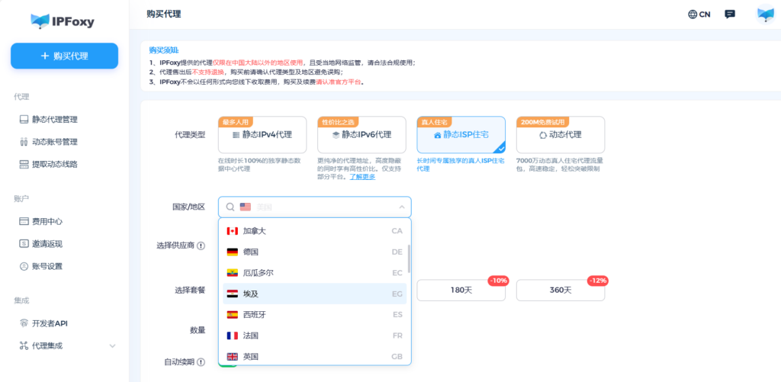
Task: Open 静态代理管理 in the sidebar
Action: click(x=54, y=120)
